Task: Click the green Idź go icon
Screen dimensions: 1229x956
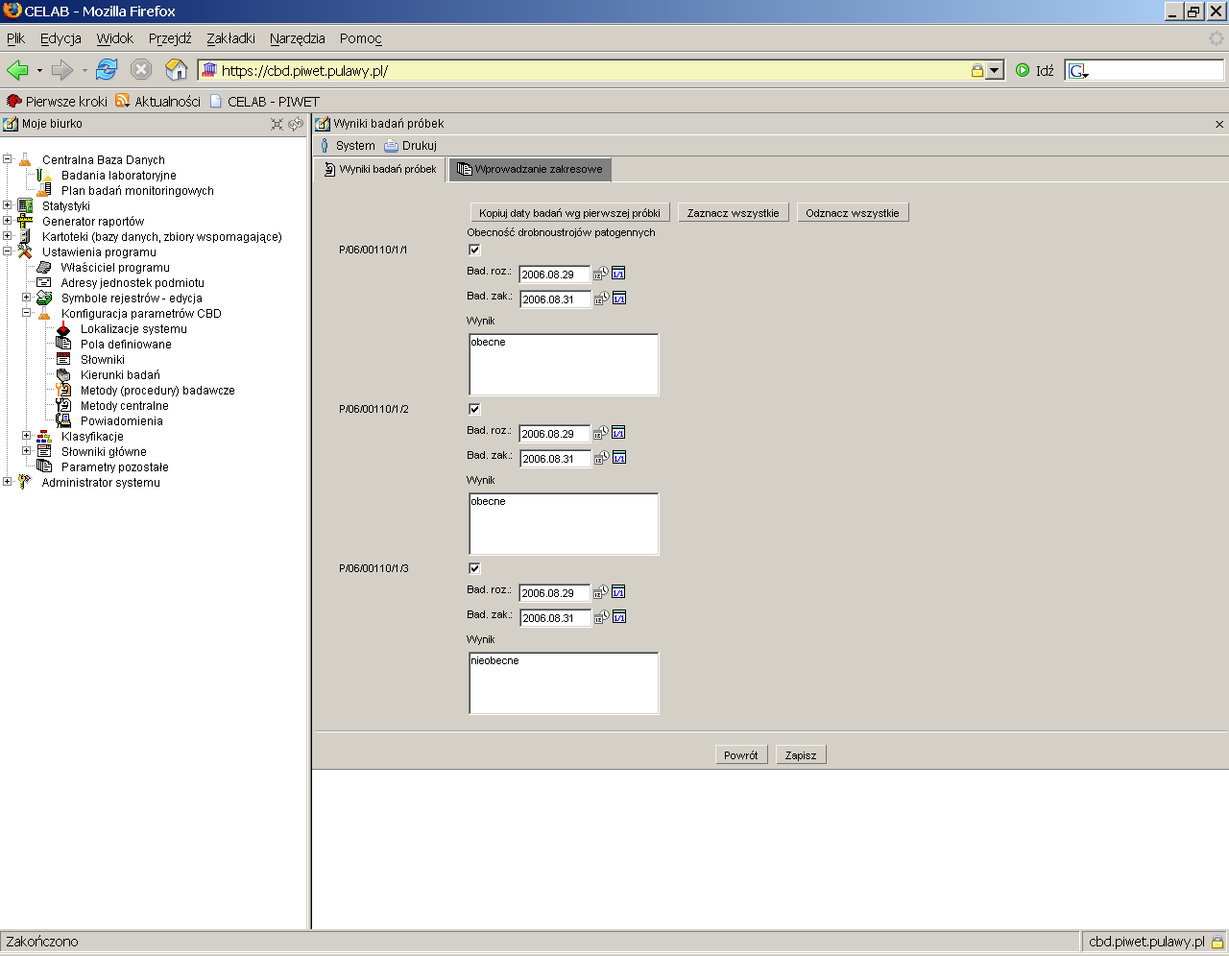Action: [x=1023, y=70]
